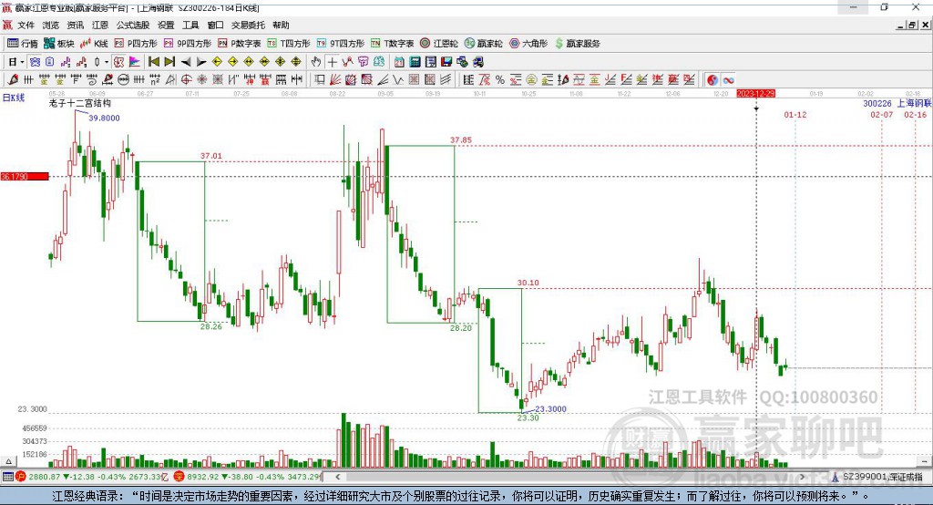Click the 300226 stock code label
Viewport: 933px width, 505px height.
coord(877,104)
